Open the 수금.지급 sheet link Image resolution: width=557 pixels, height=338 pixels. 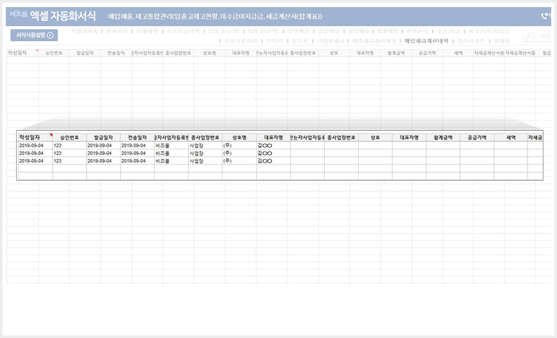[448, 31]
